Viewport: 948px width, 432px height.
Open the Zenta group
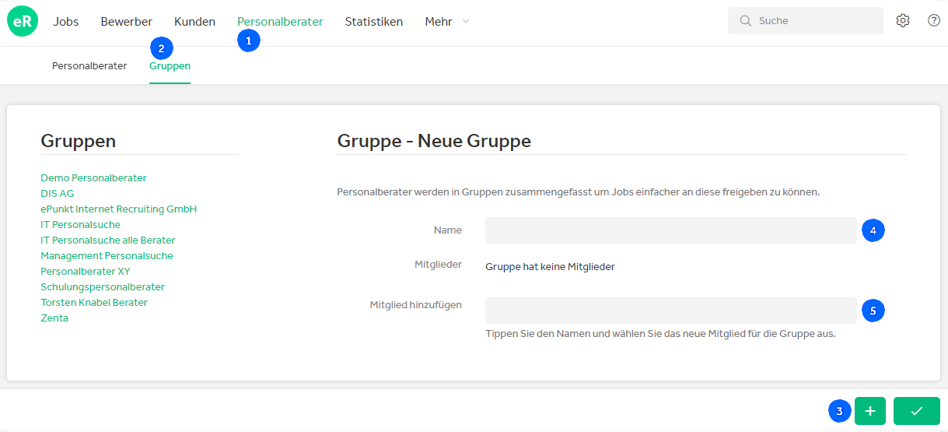click(54, 318)
